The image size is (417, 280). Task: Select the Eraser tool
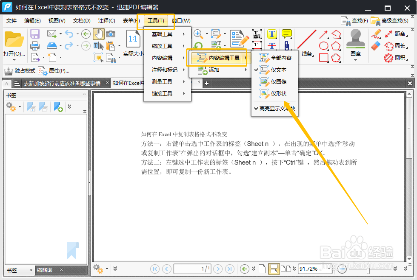[376, 46]
